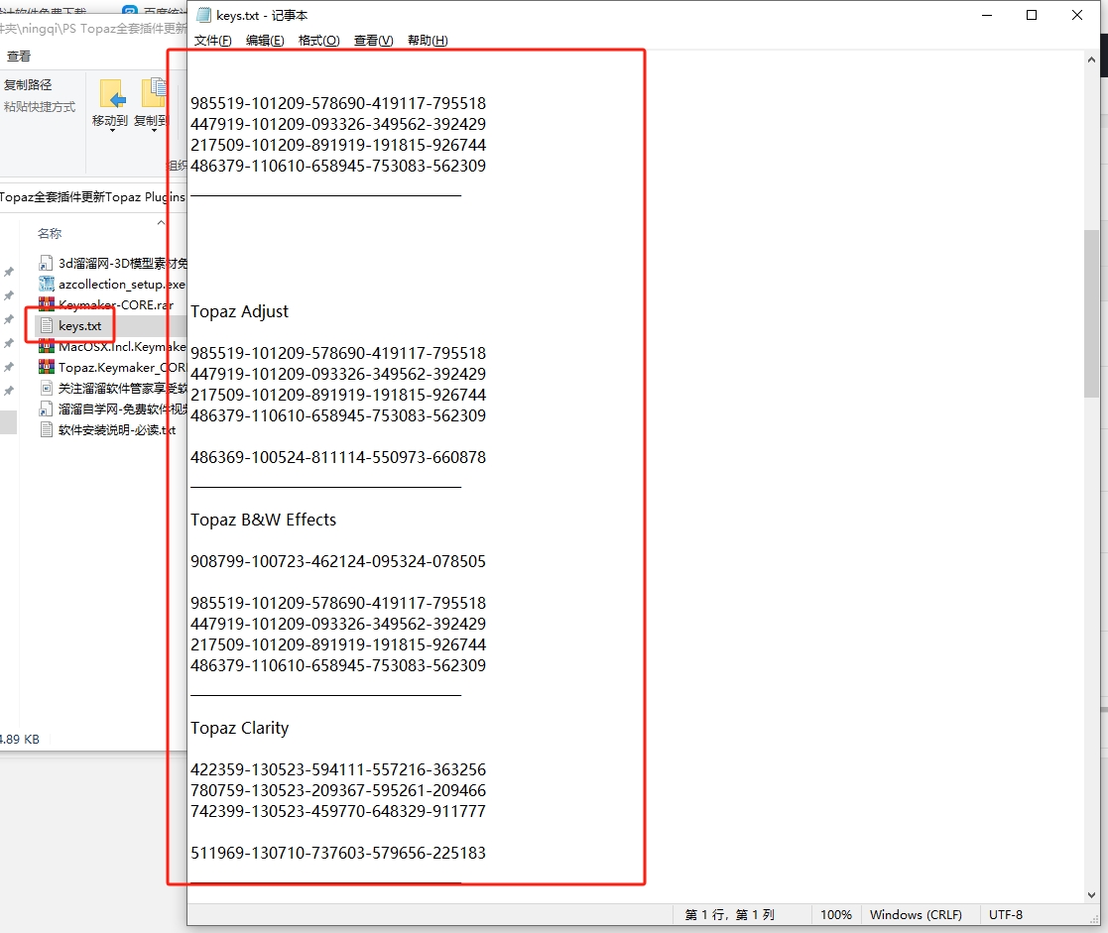The image size is (1108, 933).
Task: Click the Topaz B&W Effects heading text
Action: [x=264, y=520]
